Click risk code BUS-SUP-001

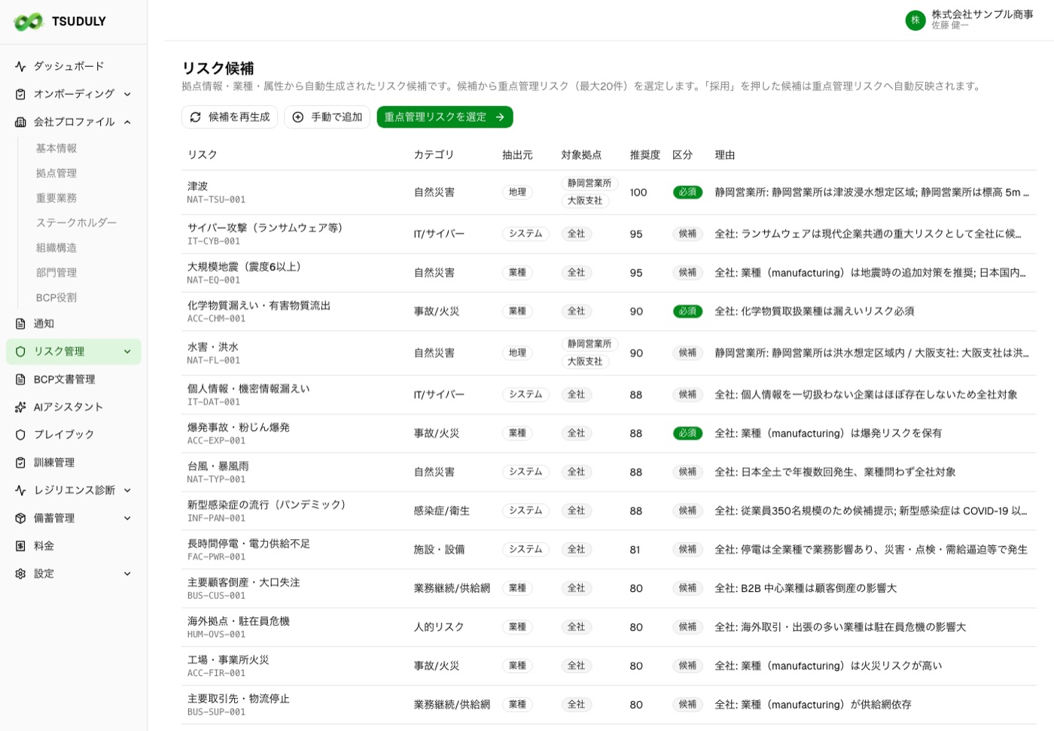[216, 712]
